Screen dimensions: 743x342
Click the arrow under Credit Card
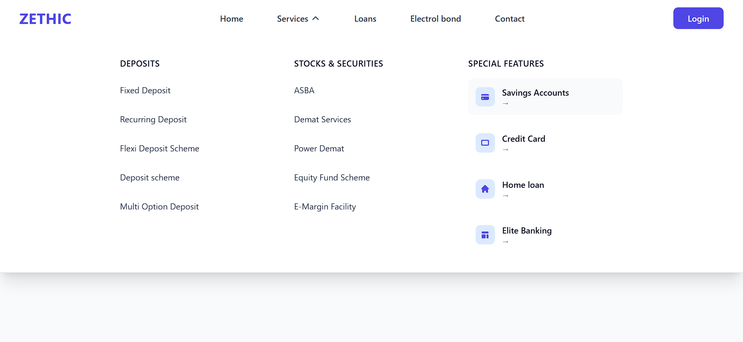(x=505, y=150)
